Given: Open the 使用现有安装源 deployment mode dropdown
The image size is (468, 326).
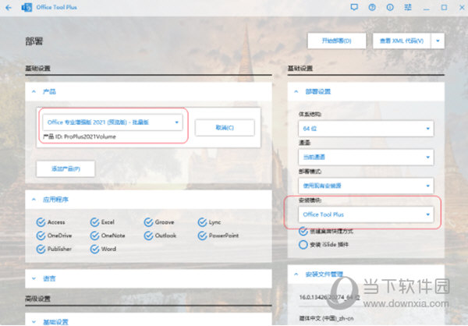Looking at the screenshot, I should 366,186.
